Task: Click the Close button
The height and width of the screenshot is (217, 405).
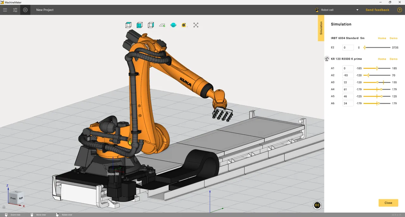Action: 388,203
